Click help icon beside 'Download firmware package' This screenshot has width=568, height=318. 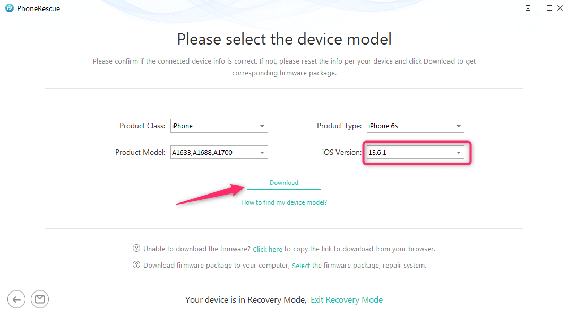[136, 265]
